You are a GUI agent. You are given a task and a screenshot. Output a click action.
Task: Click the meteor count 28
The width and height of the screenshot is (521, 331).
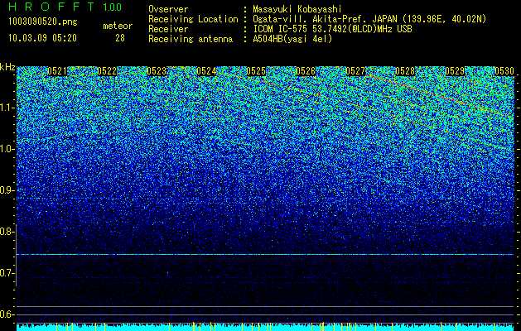click(x=120, y=38)
